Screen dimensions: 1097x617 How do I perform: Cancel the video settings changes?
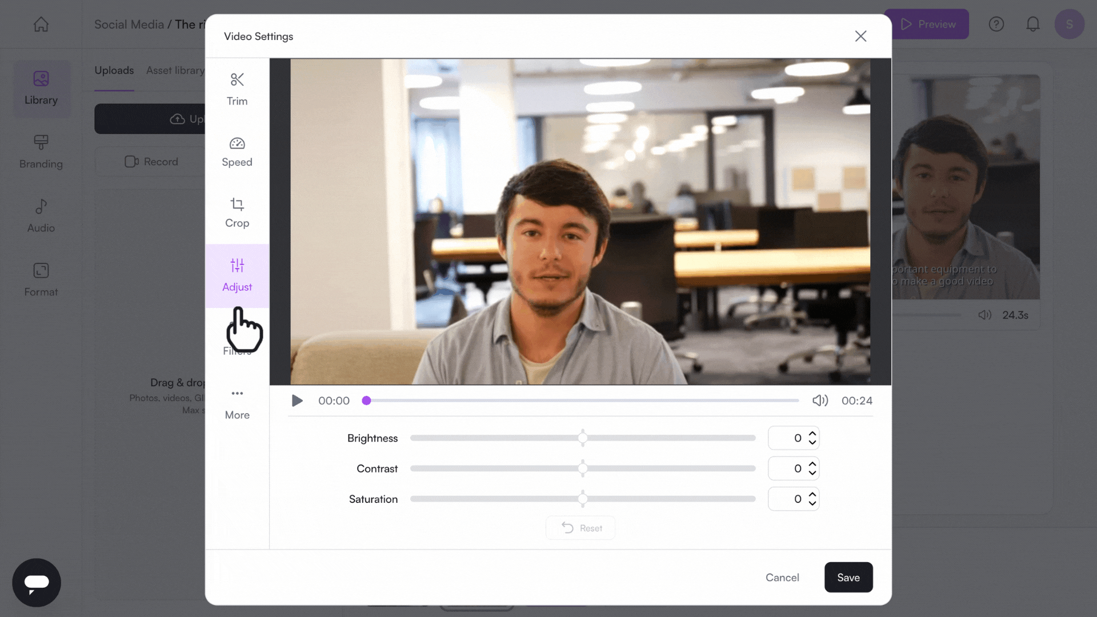[782, 578]
